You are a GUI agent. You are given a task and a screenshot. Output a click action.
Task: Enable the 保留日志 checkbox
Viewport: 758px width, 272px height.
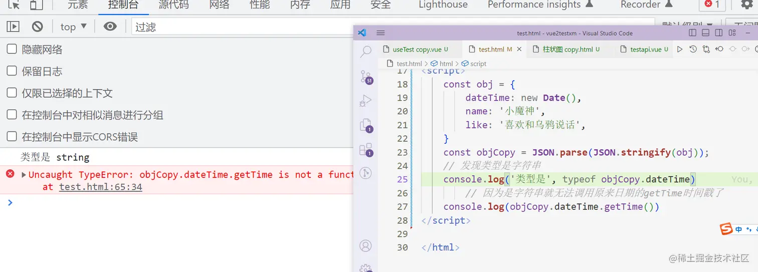(12, 71)
